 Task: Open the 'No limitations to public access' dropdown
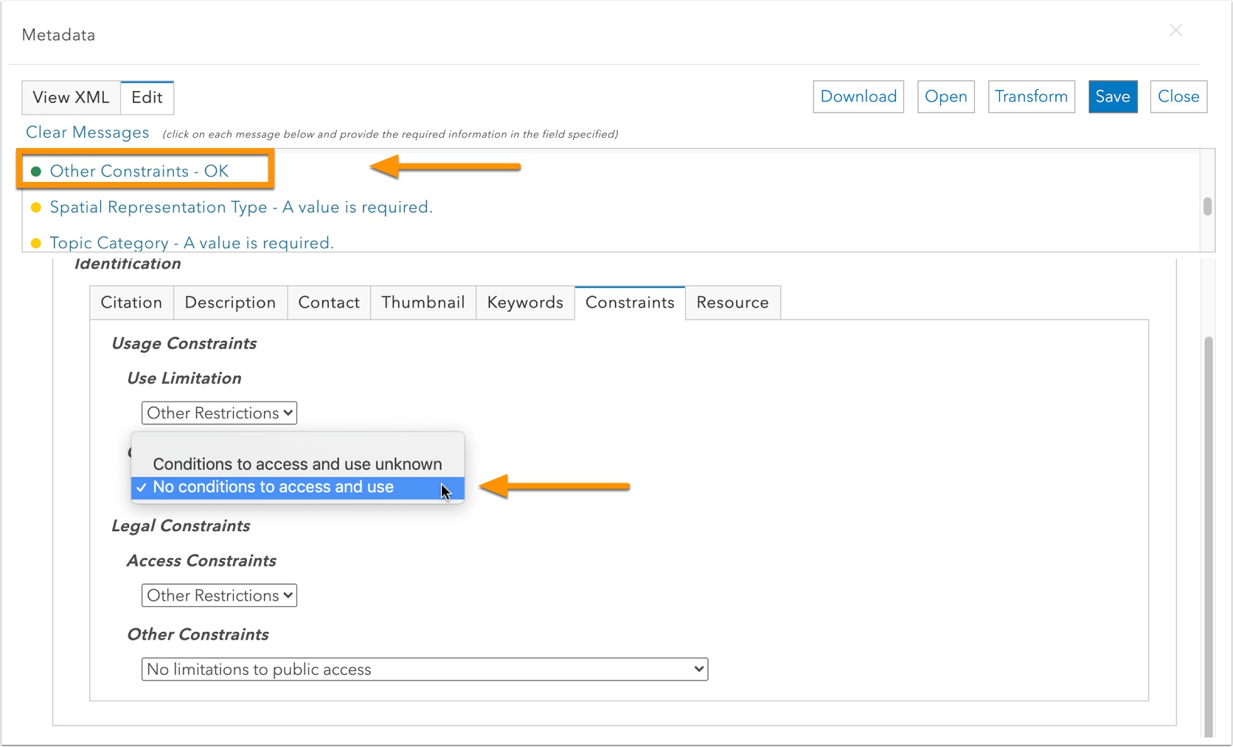tap(424, 669)
